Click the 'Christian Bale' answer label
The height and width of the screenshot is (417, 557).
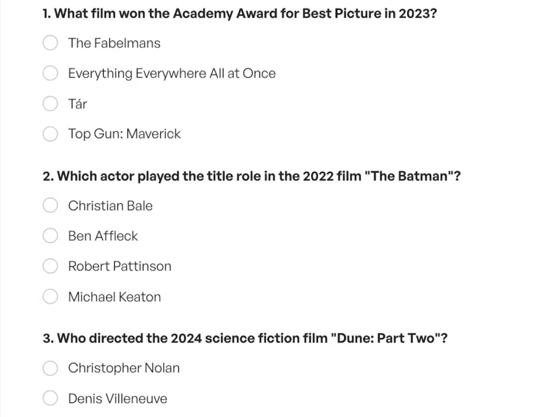coord(110,206)
